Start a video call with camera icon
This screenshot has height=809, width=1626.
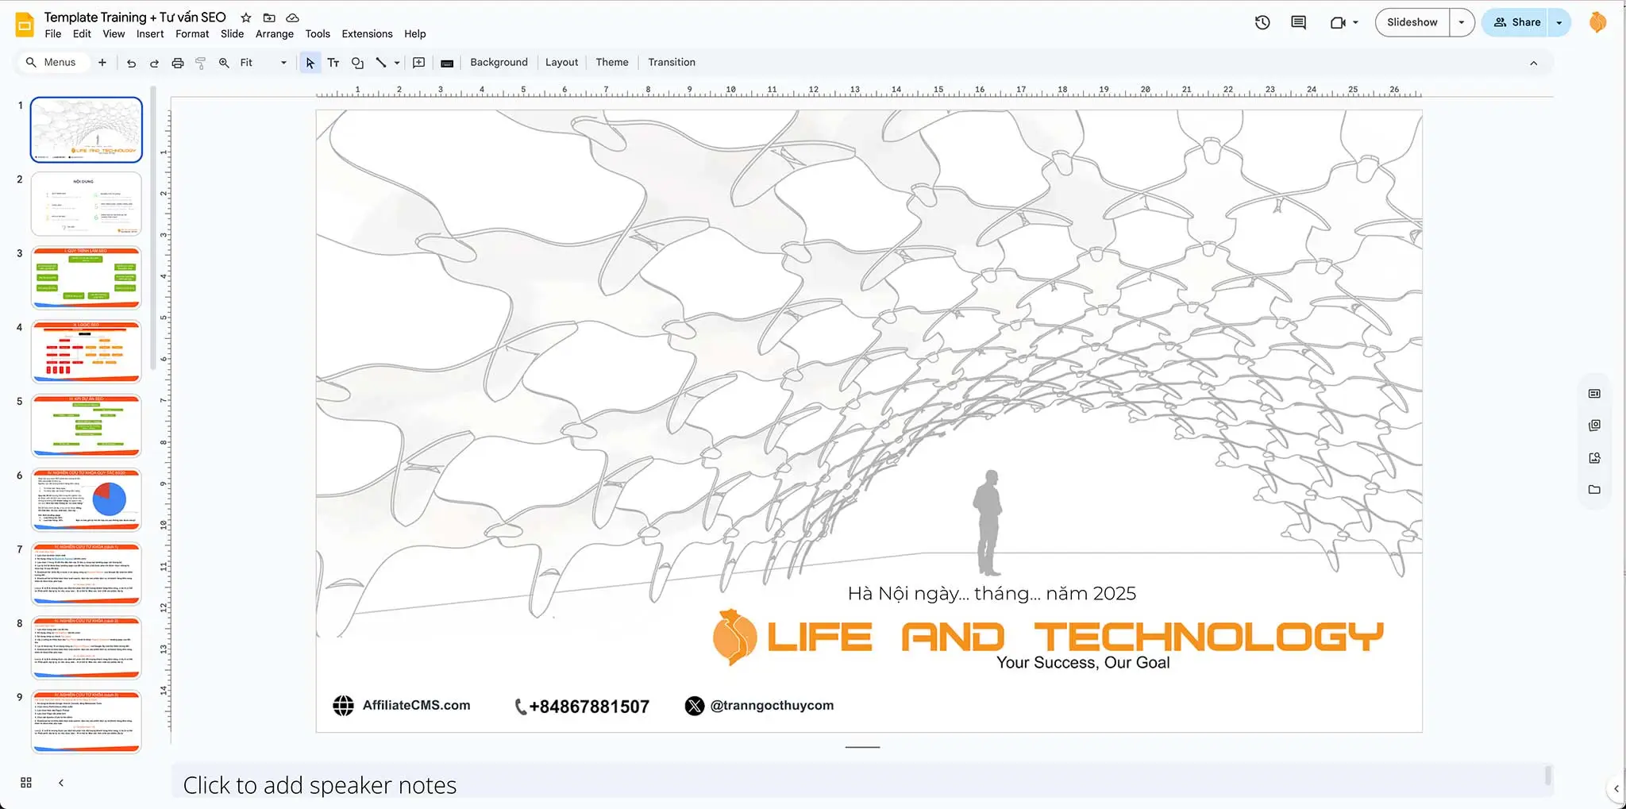[x=1338, y=22]
